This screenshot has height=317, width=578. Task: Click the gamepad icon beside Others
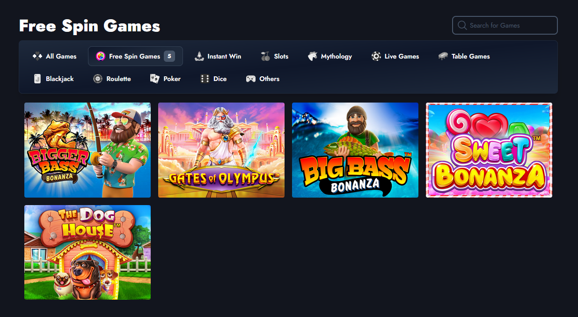[251, 79]
